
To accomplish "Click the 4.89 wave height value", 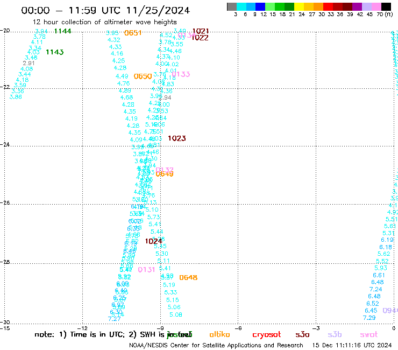I will (x=125, y=90).
